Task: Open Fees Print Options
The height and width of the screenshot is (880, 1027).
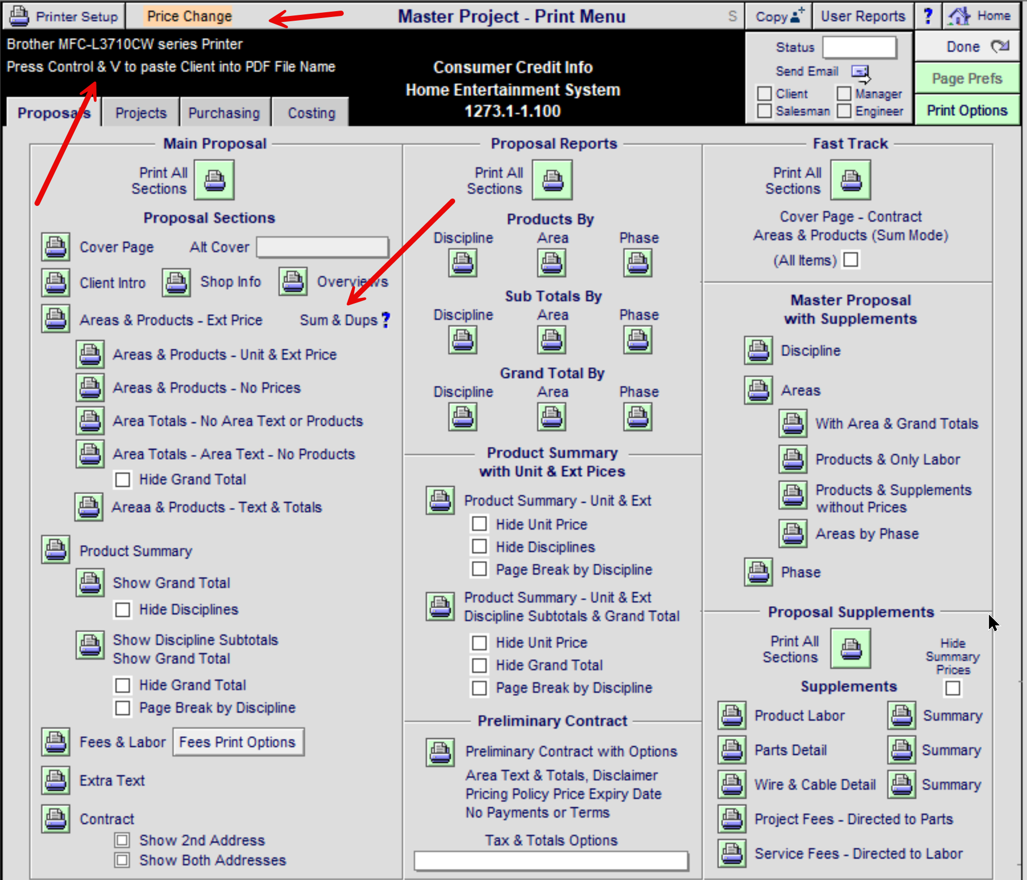Action: point(238,742)
